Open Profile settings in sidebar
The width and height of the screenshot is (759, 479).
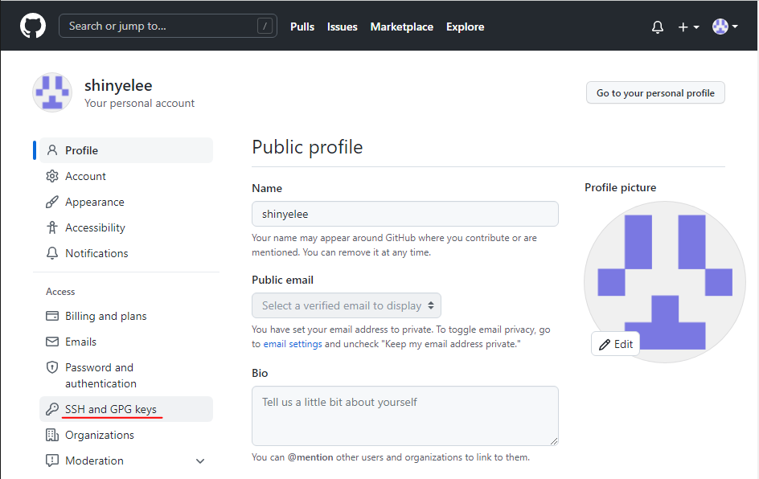pos(126,150)
